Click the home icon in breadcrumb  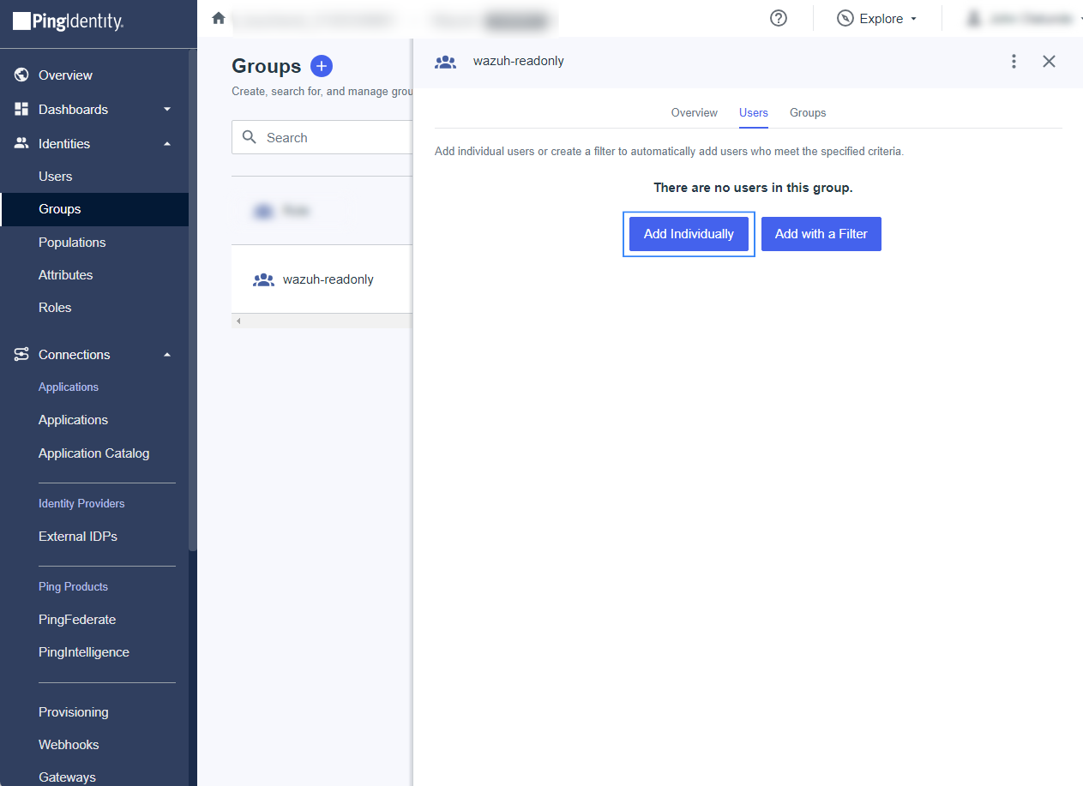(219, 18)
